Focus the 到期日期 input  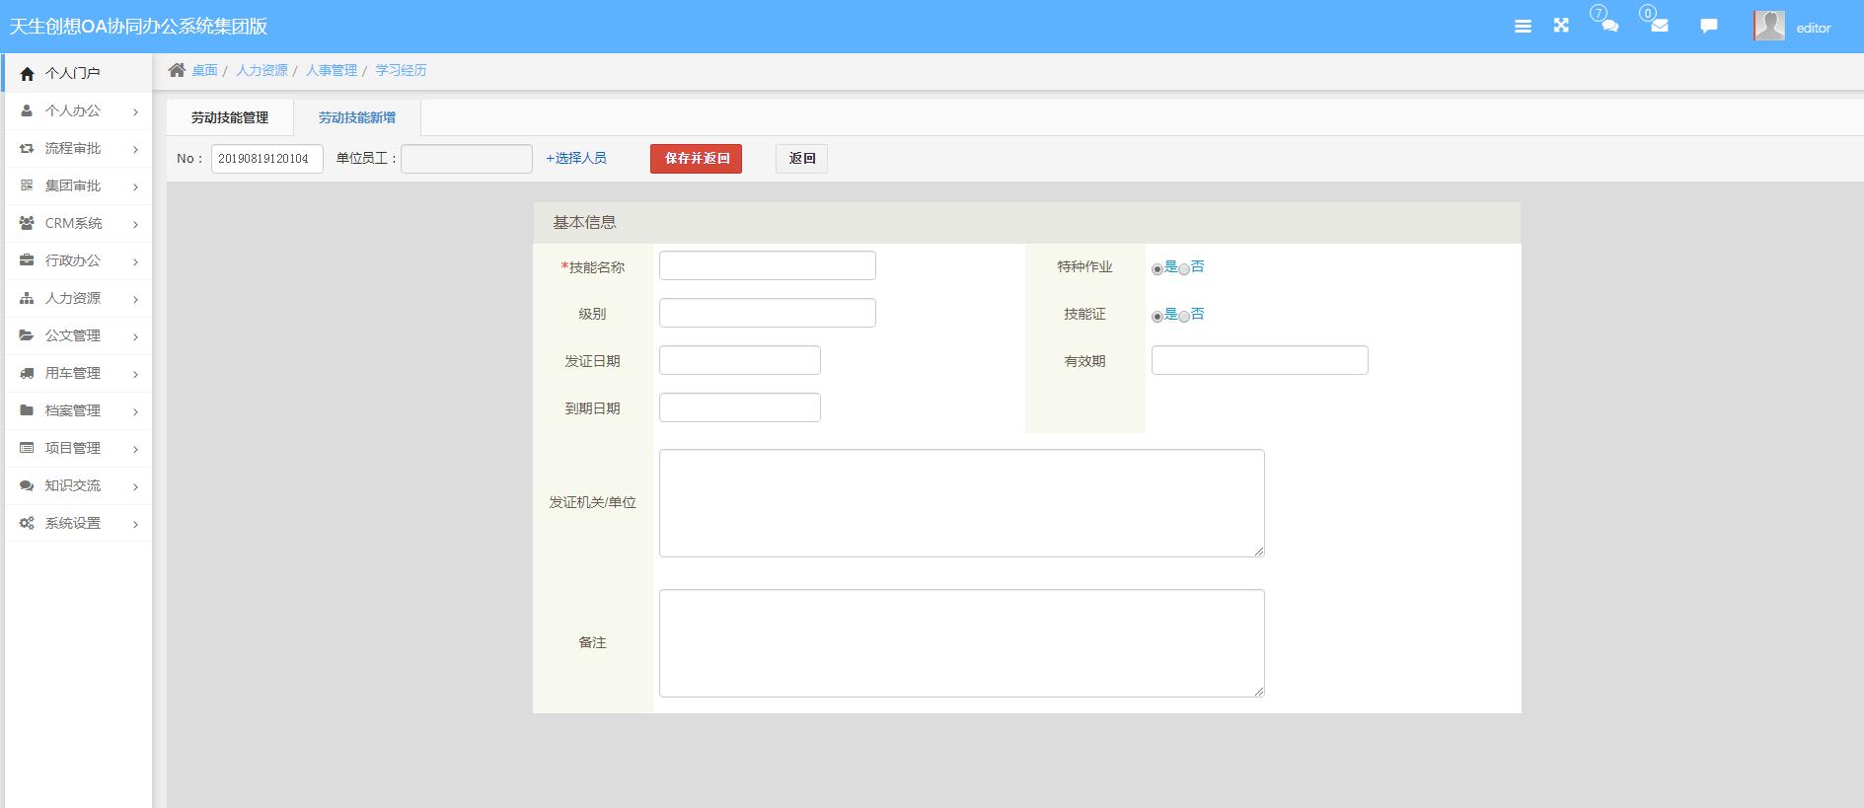740,407
